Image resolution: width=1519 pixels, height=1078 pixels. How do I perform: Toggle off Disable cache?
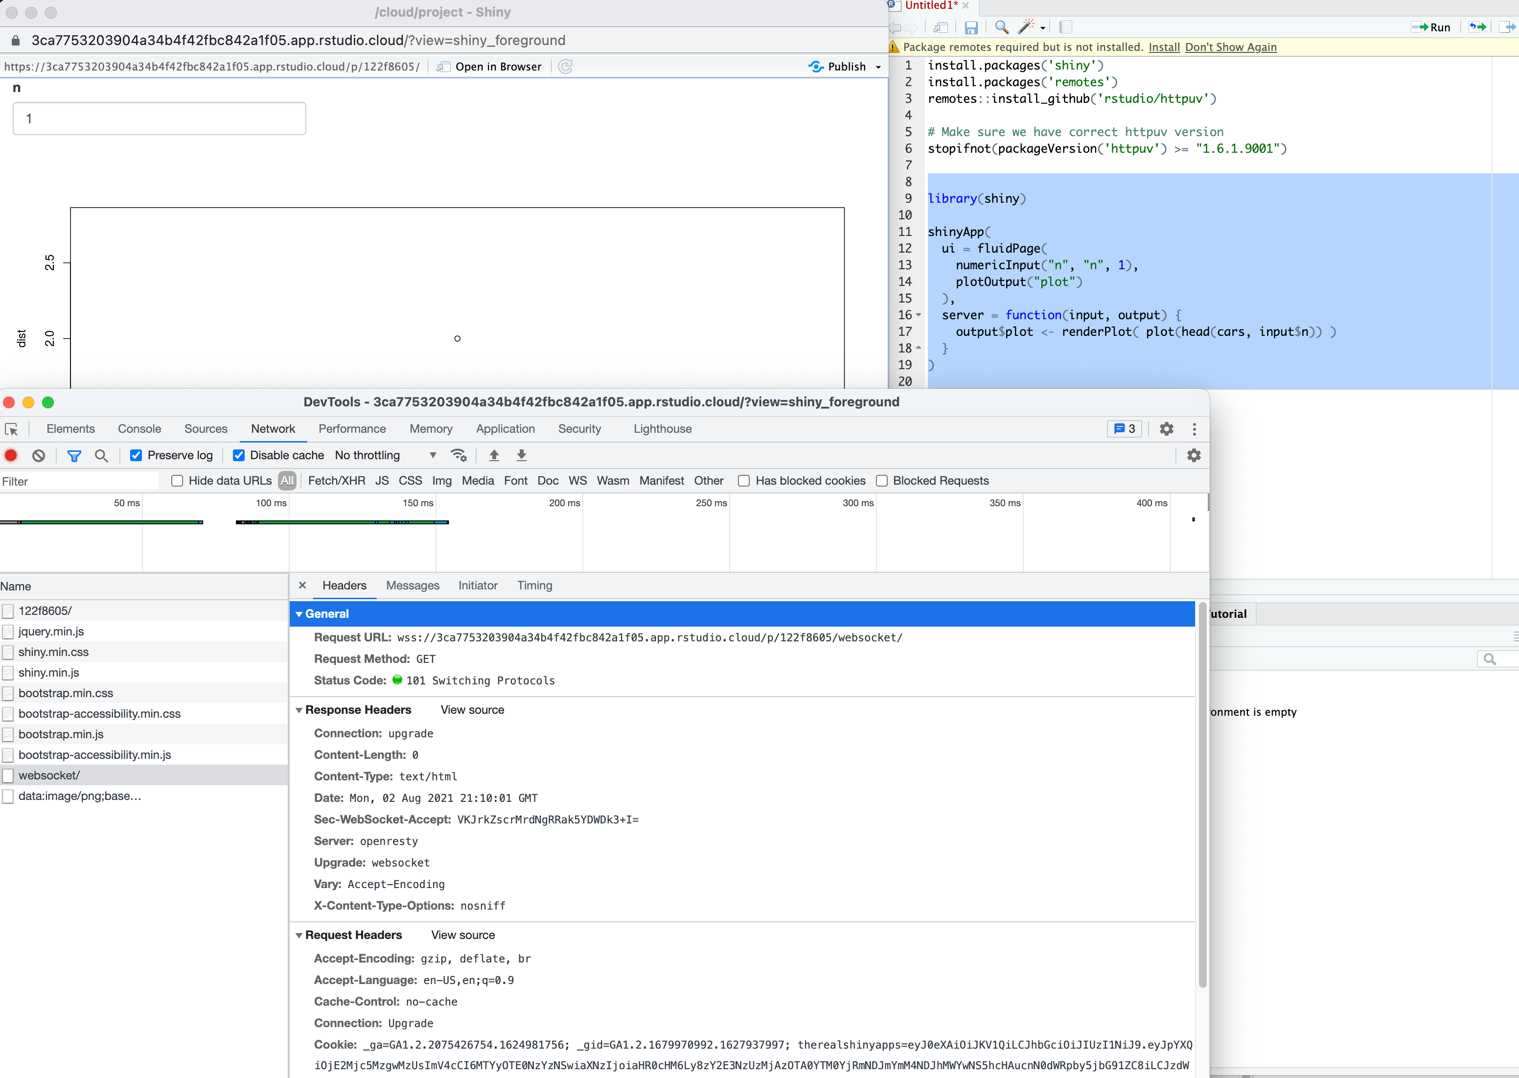point(238,455)
